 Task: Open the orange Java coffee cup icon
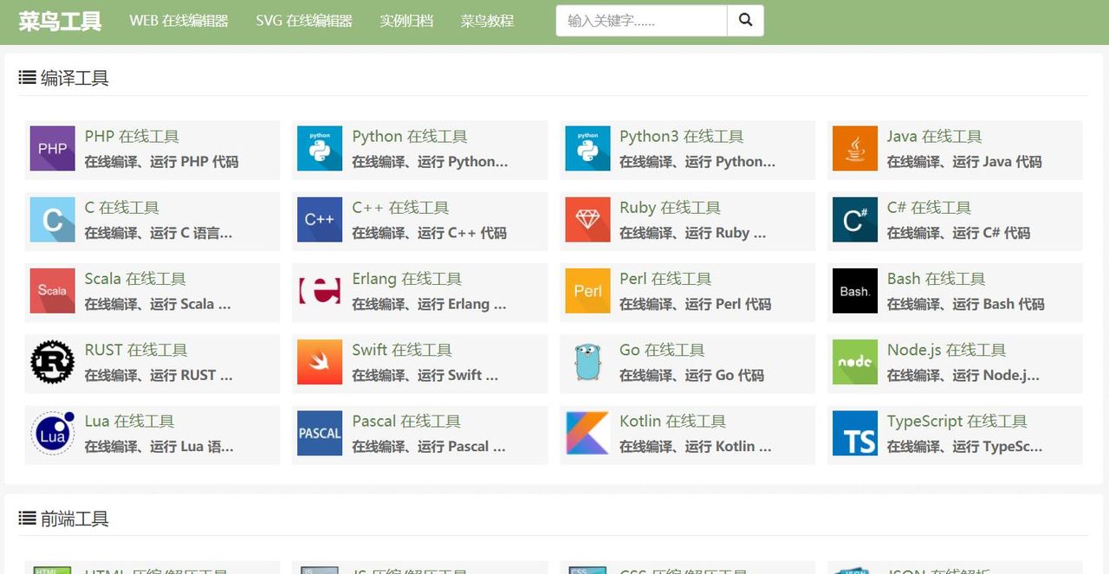854,148
